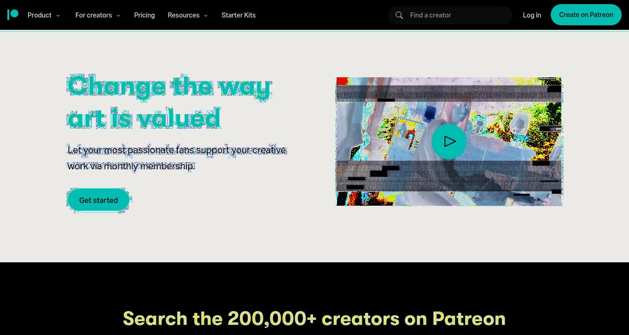Click the Log in link

(x=532, y=15)
